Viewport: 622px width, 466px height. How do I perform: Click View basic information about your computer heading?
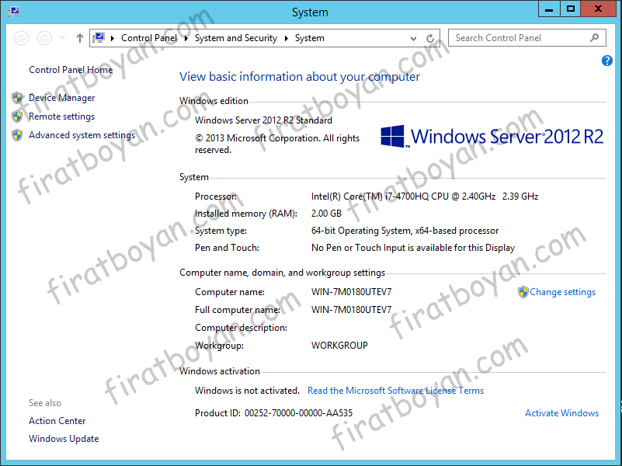(300, 77)
